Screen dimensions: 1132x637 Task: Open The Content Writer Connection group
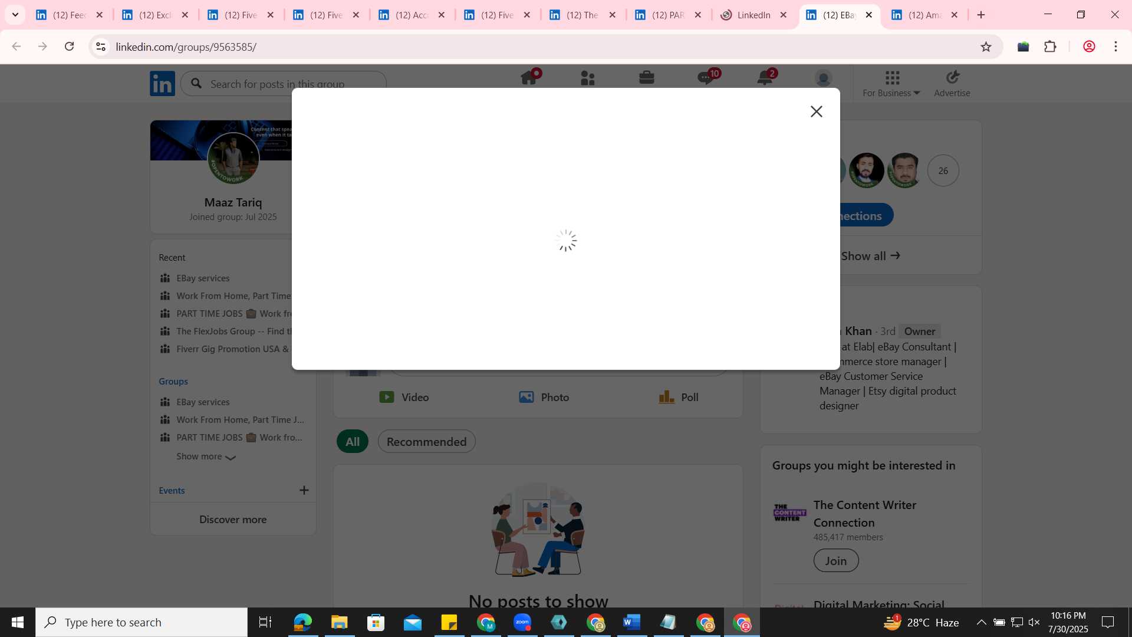point(864,514)
